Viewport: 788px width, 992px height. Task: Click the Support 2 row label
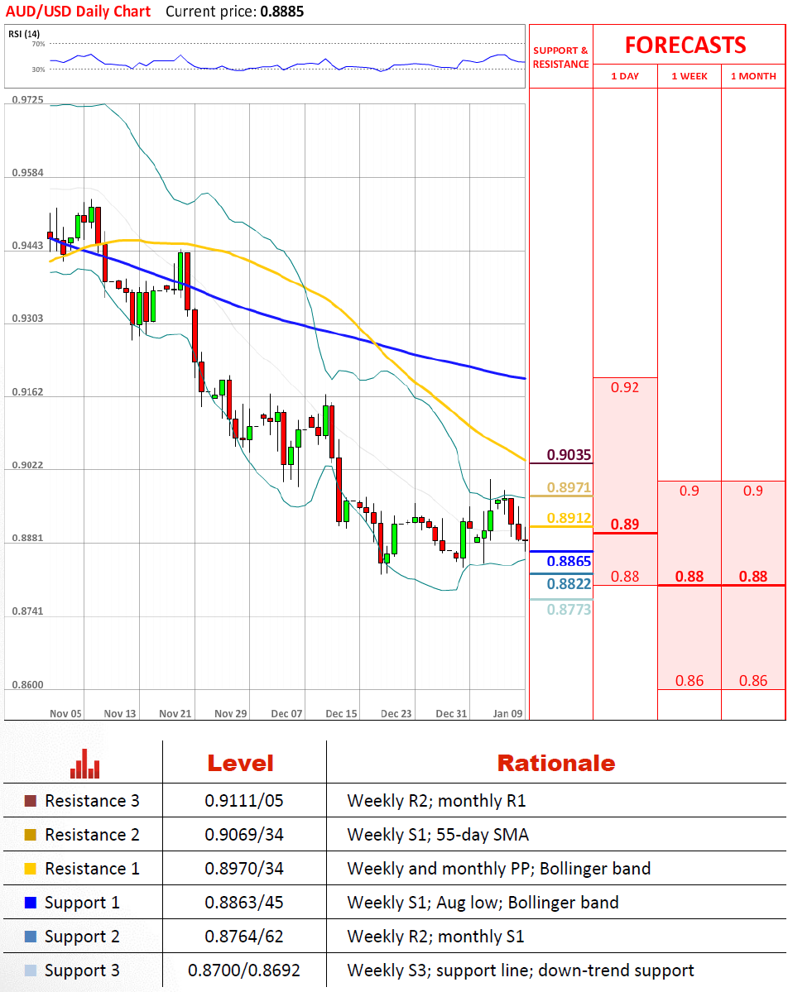coord(82,937)
